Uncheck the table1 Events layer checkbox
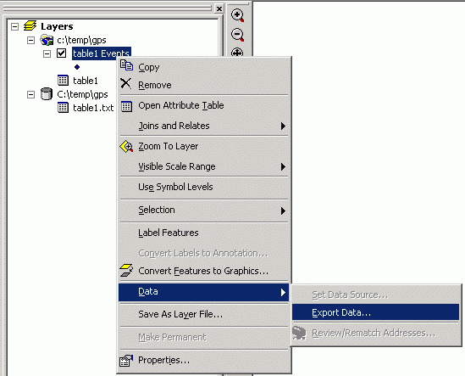Screen dimensions: 465x376 click(61, 53)
